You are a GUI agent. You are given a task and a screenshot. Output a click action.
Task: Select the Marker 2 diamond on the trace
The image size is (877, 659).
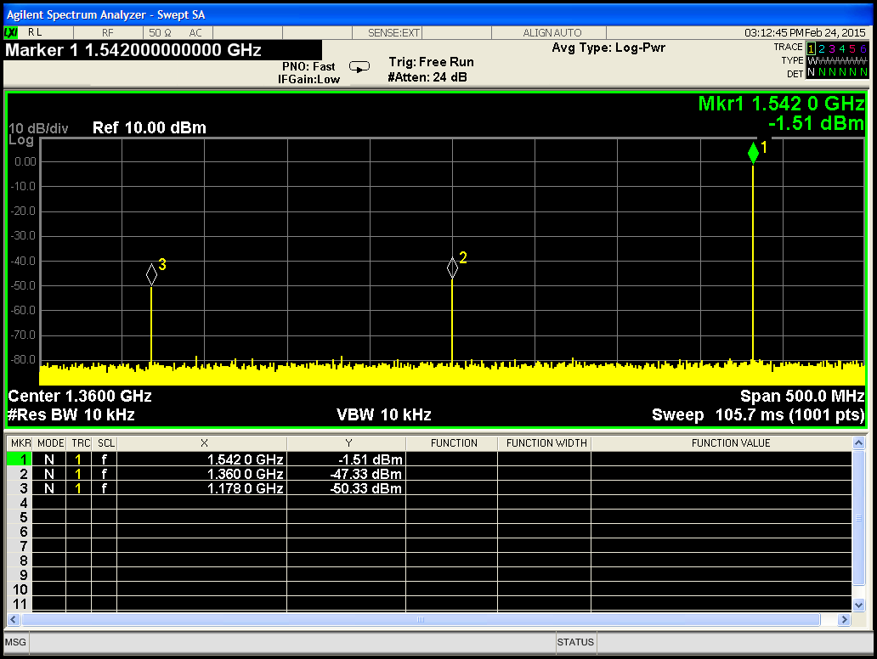click(x=452, y=268)
